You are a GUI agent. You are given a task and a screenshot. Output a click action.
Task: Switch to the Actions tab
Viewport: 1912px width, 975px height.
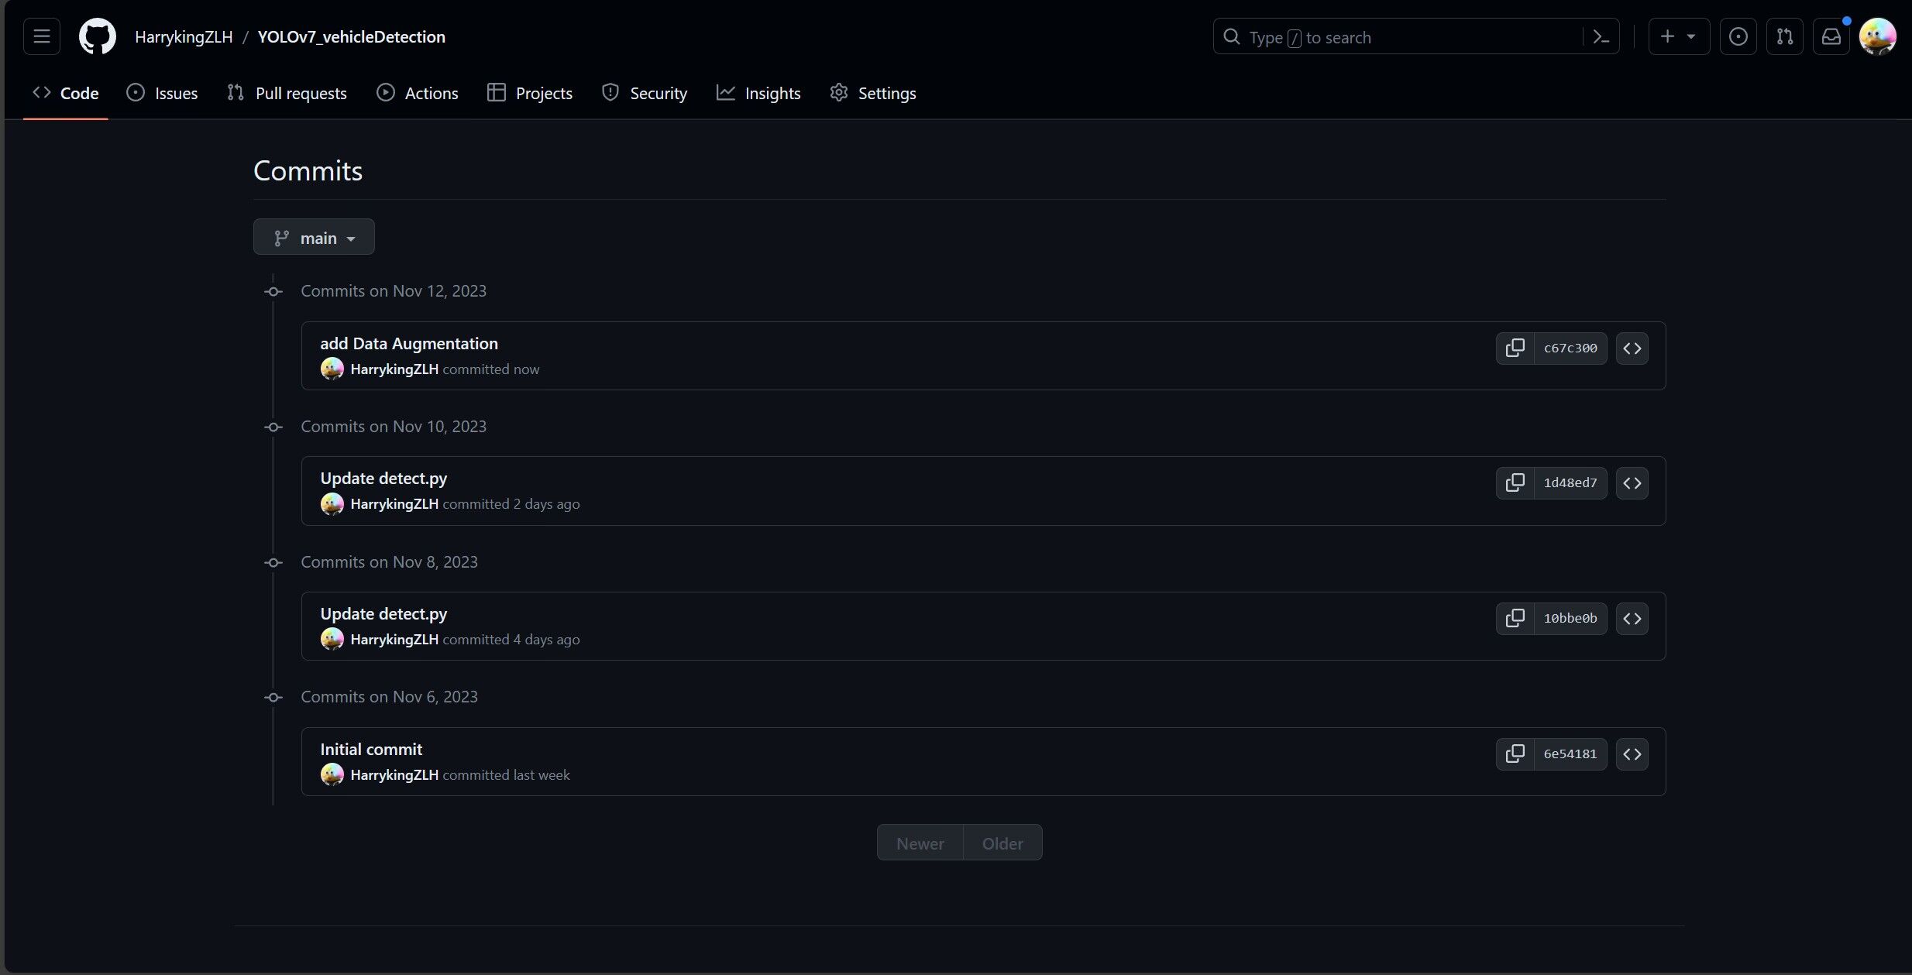coord(418,93)
